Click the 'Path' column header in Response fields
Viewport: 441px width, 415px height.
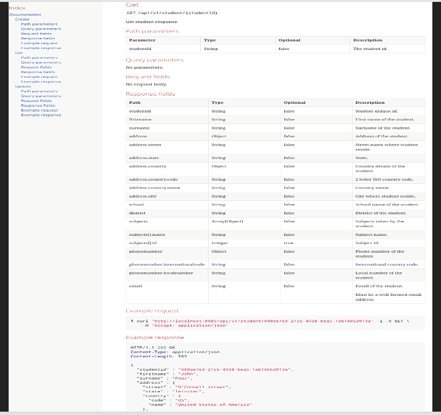[x=135, y=103]
